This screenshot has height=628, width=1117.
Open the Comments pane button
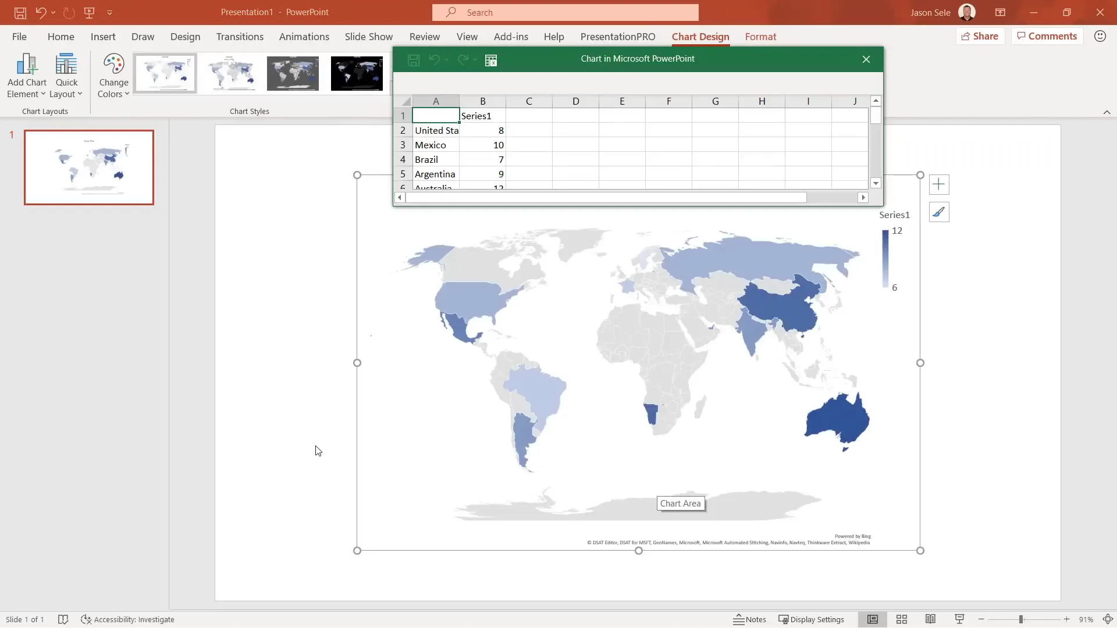point(1047,36)
